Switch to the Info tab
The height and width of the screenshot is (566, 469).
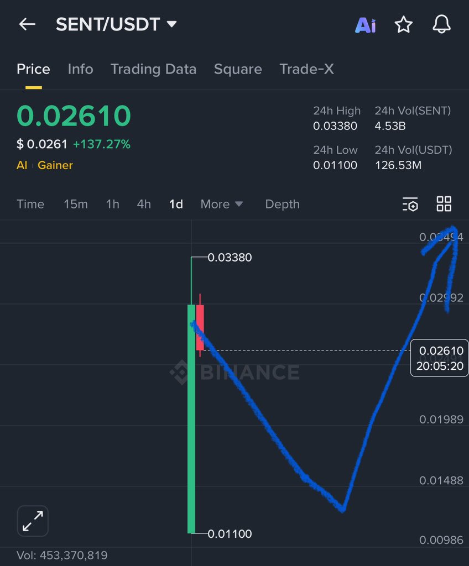click(80, 69)
